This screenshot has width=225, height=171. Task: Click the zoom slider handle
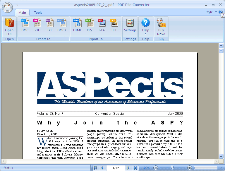click(172, 167)
